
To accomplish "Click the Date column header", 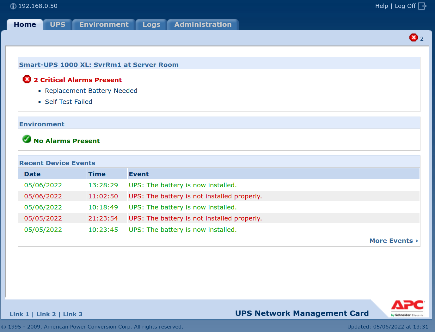I will [52, 174].
